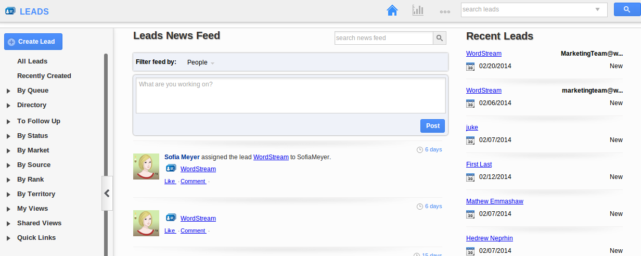
Task: Select All Leads in the sidebar
Action: point(32,61)
